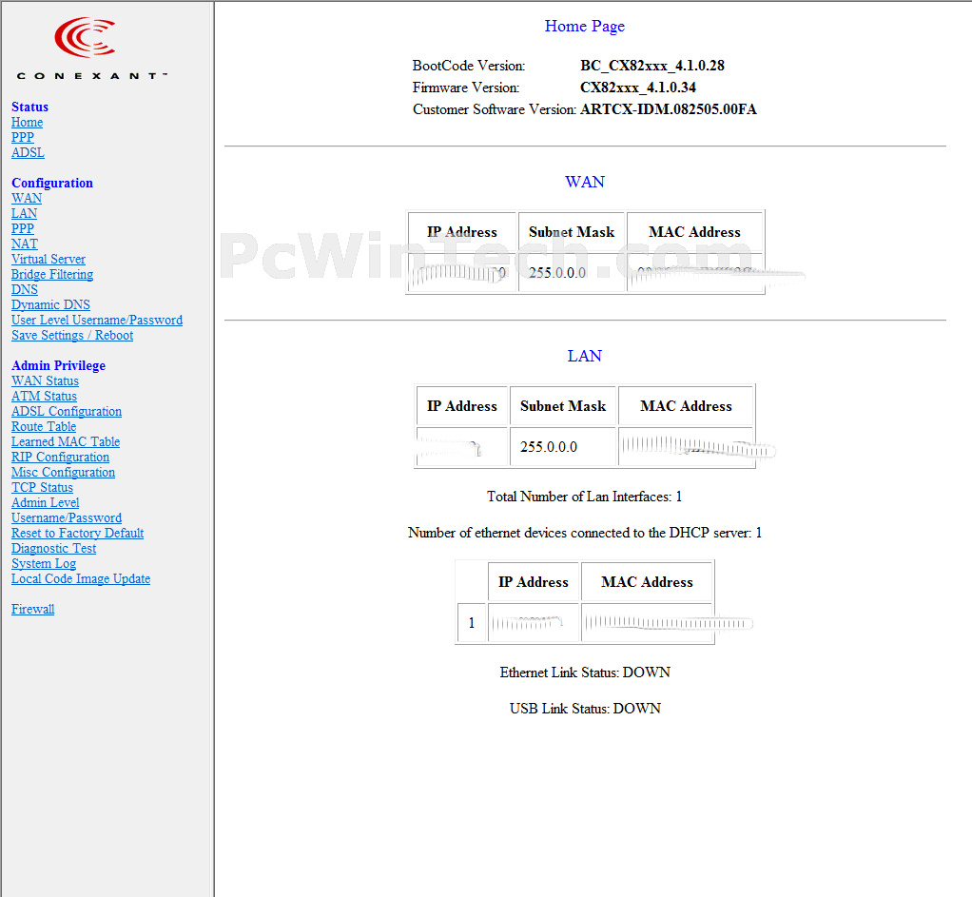Open ATM Status link
Image resolution: width=972 pixels, height=897 pixels.
[44, 397]
